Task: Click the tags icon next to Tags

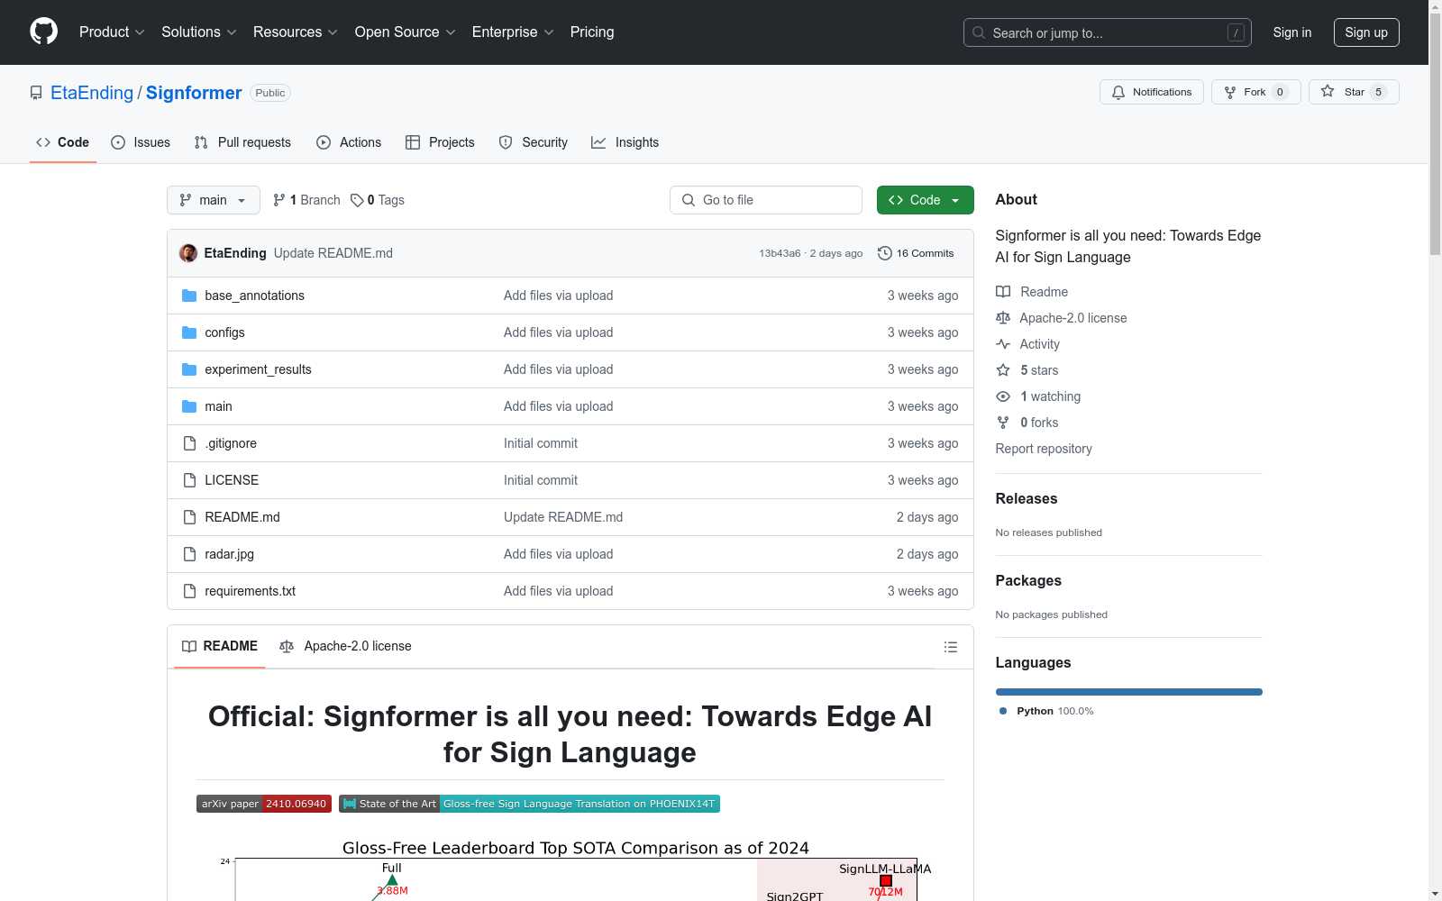Action: pyautogui.click(x=357, y=200)
